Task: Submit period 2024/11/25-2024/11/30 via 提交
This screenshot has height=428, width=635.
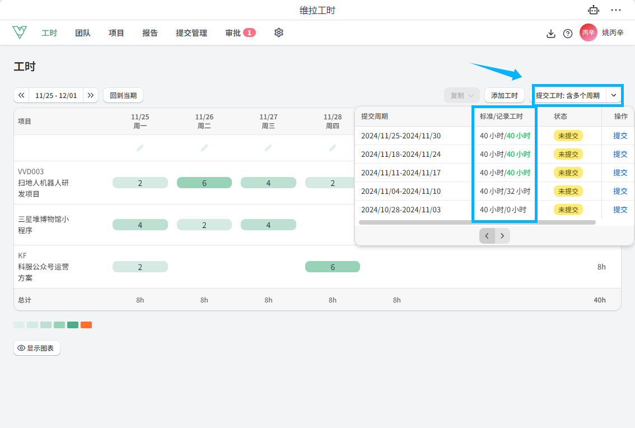Action: (620, 136)
